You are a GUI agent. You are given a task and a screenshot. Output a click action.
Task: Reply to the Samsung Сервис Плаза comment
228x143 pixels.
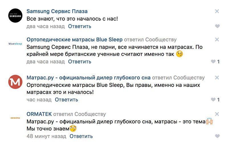(x=80, y=26)
